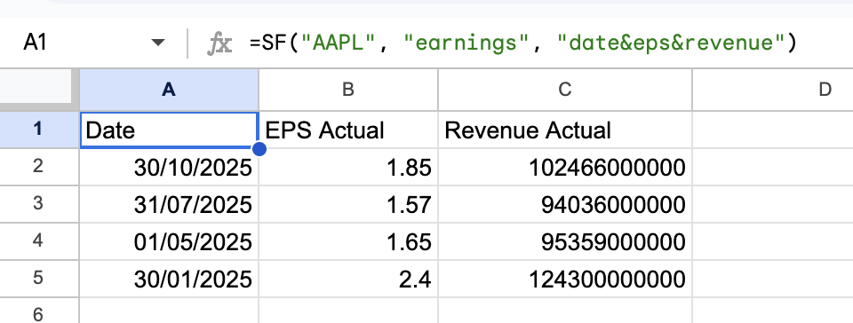Click the cell containing "Date"
This screenshot has height=323, width=853.
(x=169, y=130)
